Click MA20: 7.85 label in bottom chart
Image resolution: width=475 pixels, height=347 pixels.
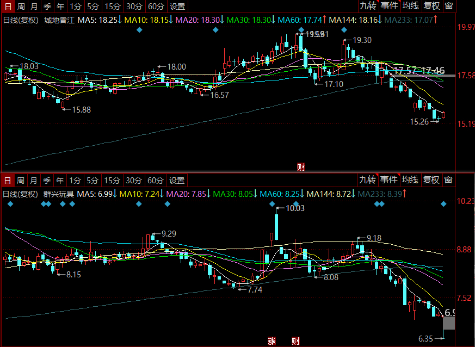click(x=189, y=194)
